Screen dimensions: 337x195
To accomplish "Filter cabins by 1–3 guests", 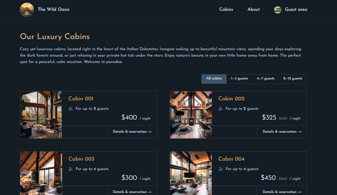I will click(239, 78).
